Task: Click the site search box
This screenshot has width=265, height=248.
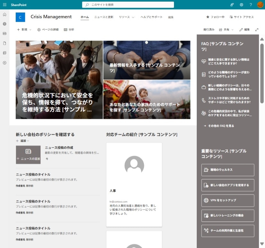Action: click(128, 5)
